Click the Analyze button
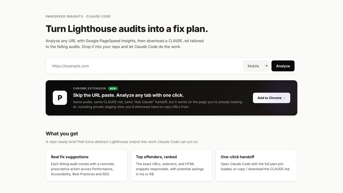 pos(283,66)
